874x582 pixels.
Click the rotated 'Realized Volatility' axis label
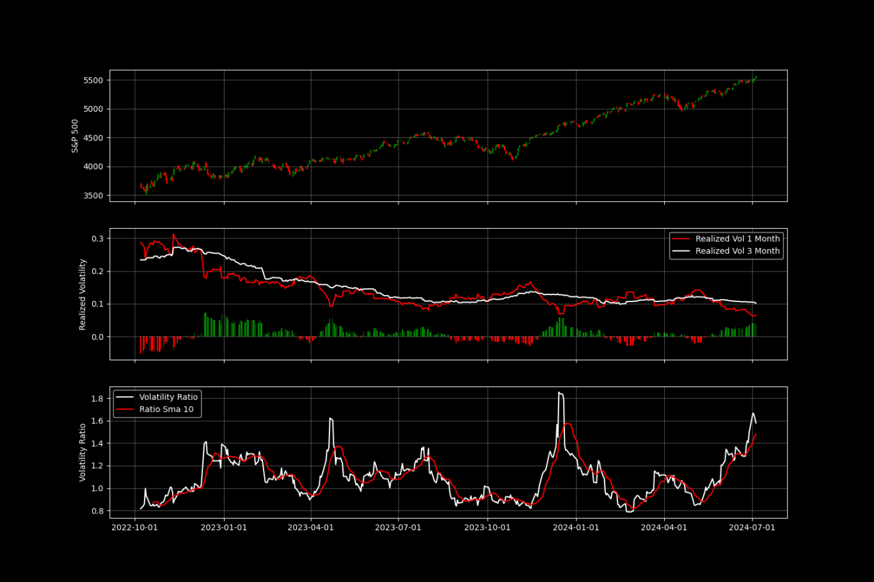click(83, 295)
